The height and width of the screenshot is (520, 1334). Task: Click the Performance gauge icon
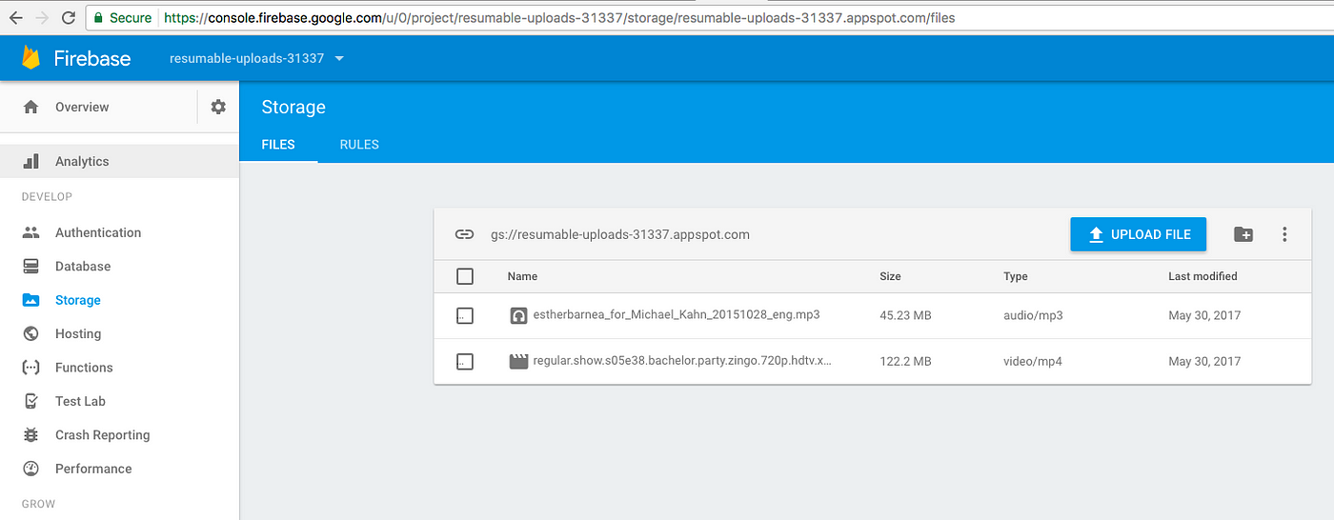coord(30,469)
